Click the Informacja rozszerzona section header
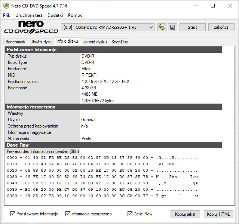The width and height of the screenshot is (239, 224). (113, 107)
